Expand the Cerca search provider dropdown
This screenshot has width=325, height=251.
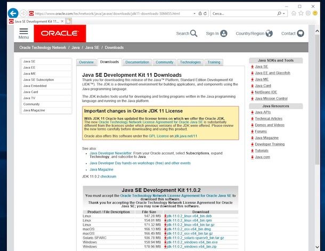click(x=284, y=13)
